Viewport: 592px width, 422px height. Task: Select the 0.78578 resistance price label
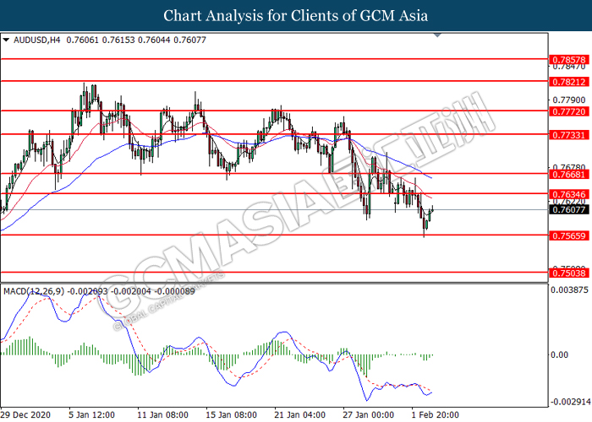tap(569, 60)
